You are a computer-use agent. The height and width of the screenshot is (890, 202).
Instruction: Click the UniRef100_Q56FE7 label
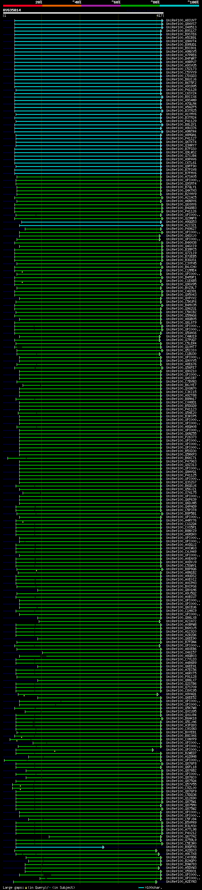181,367
